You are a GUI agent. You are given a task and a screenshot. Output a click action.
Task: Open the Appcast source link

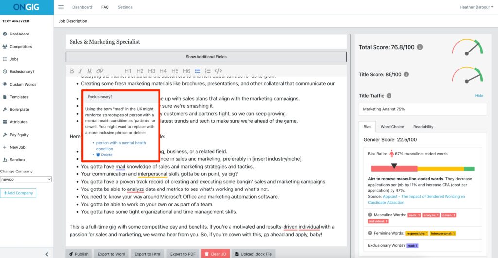tap(416, 199)
